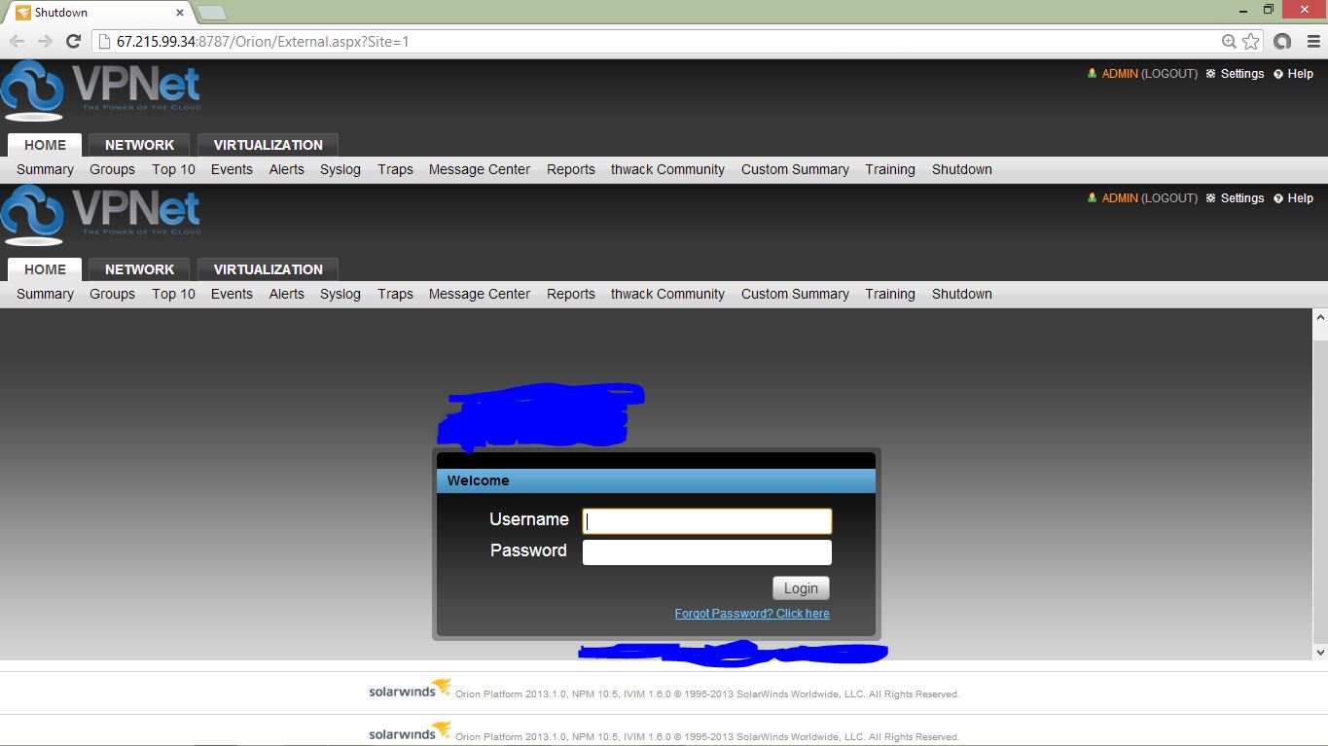Switch to the NETWORK tab

[138, 144]
